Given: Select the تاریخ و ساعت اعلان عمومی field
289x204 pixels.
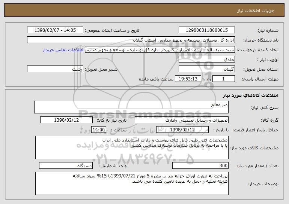Looking at the screenshot, I should point(55,30).
